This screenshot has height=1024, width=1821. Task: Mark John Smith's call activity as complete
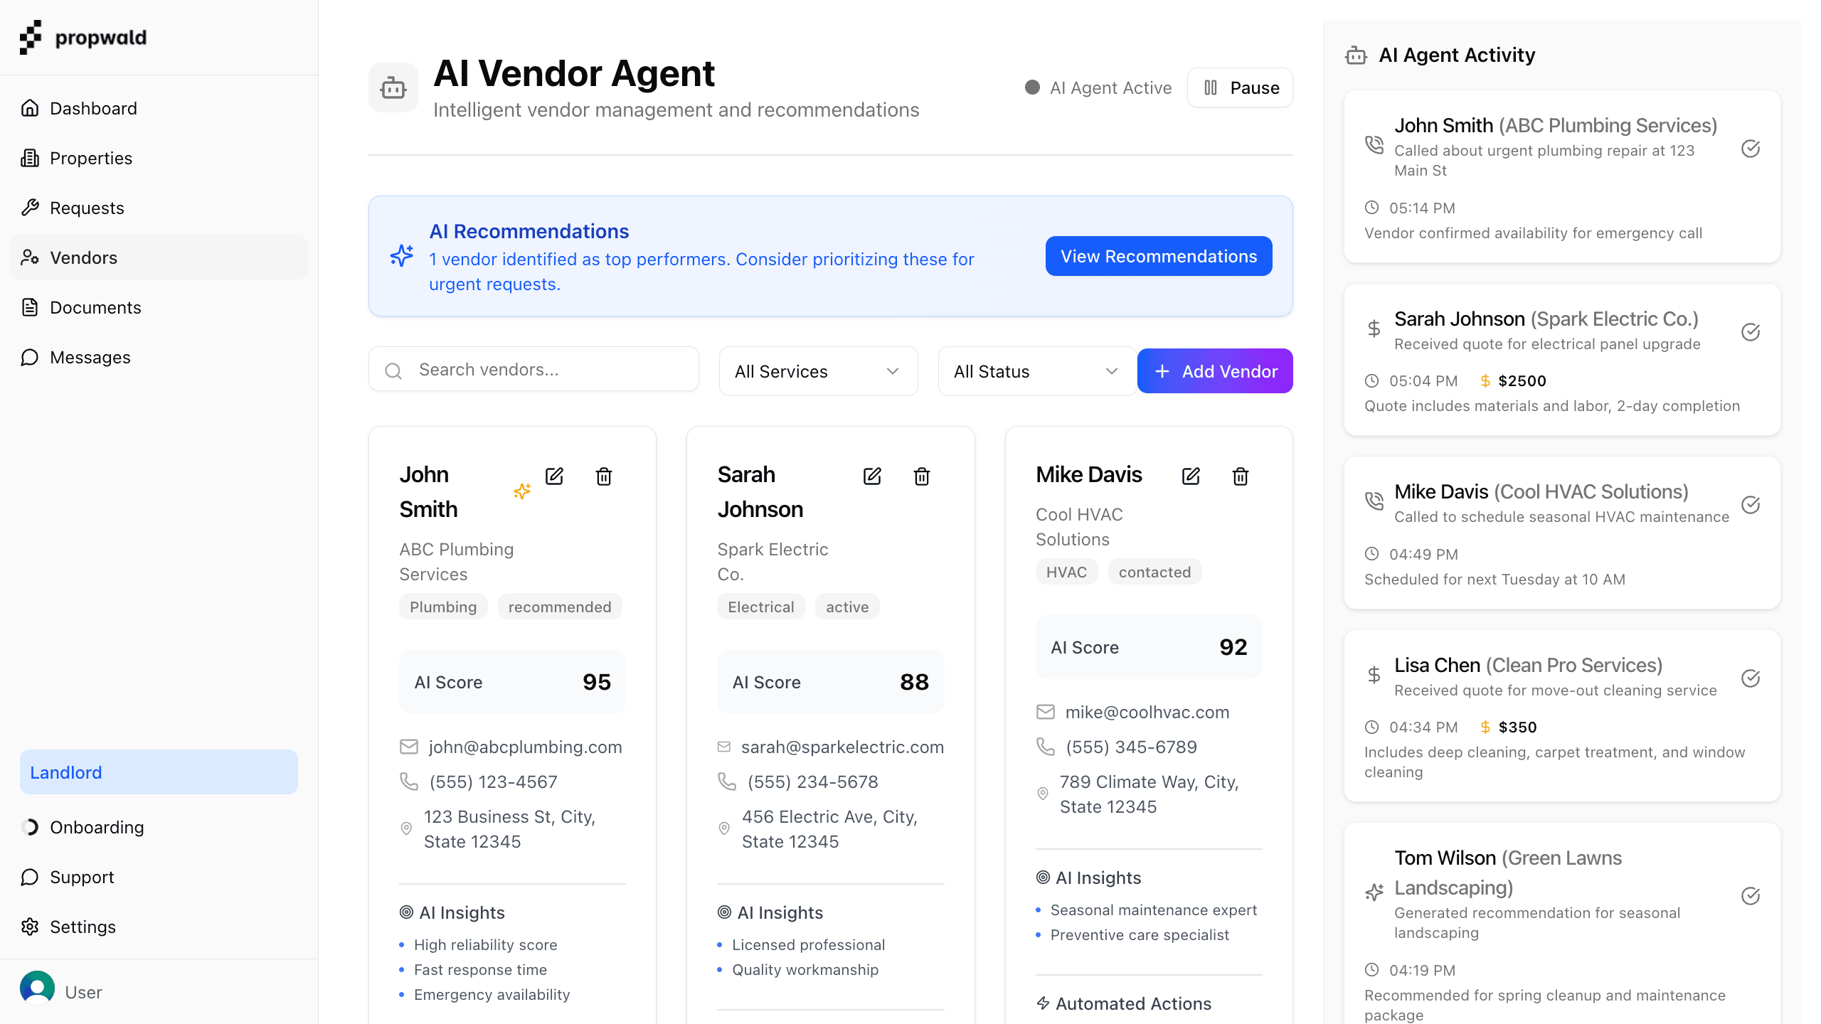[x=1751, y=149]
